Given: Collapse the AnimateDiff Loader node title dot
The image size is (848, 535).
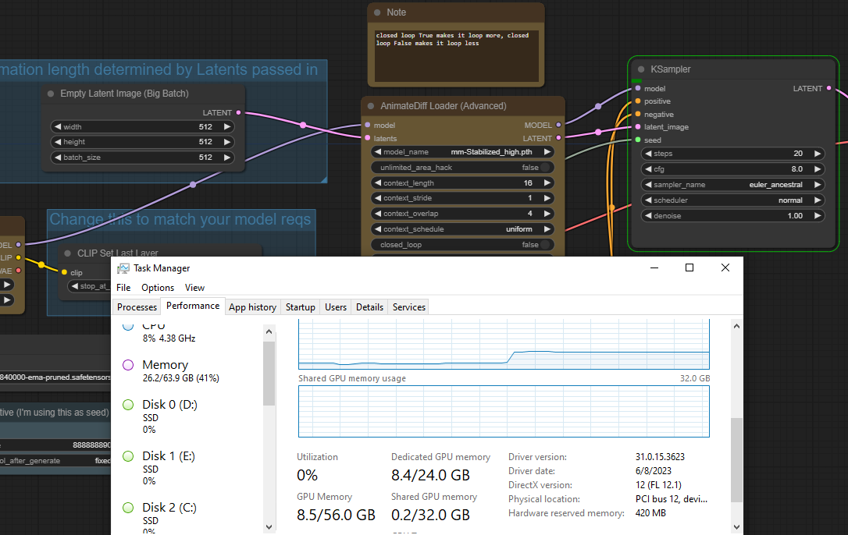Looking at the screenshot, I should pyautogui.click(x=373, y=105).
